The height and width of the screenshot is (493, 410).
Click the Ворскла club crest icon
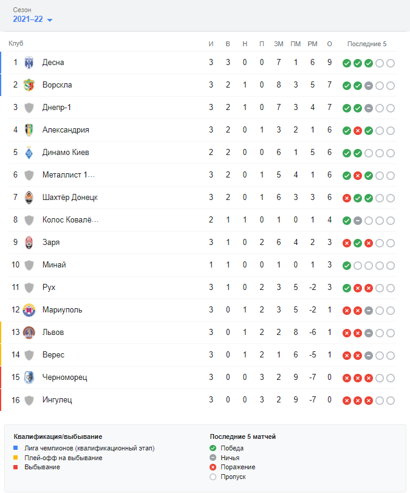pos(29,85)
